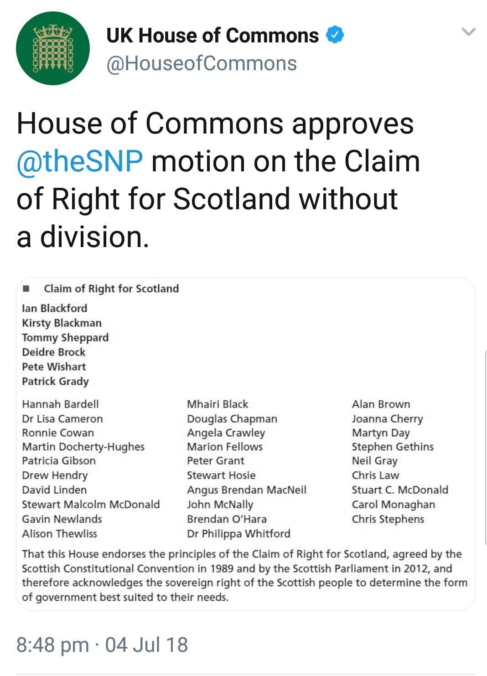487x676 pixels.
Task: Click Ian Blackford's name in the motion
Action: 54,308
